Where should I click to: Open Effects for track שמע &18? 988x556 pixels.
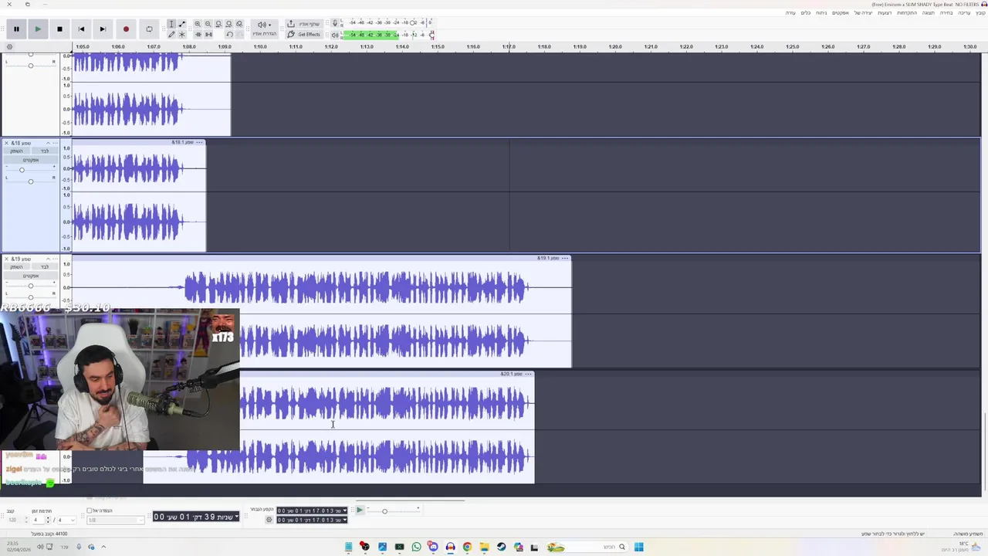(x=31, y=160)
